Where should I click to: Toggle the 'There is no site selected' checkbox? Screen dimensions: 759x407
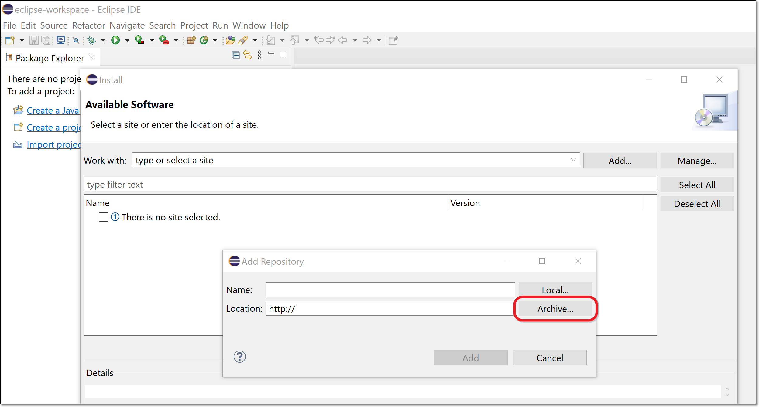104,217
